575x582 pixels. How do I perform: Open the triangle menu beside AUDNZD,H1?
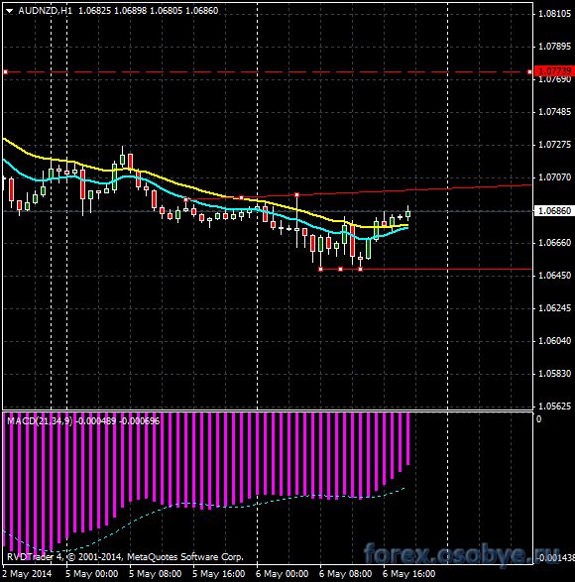(x=9, y=11)
